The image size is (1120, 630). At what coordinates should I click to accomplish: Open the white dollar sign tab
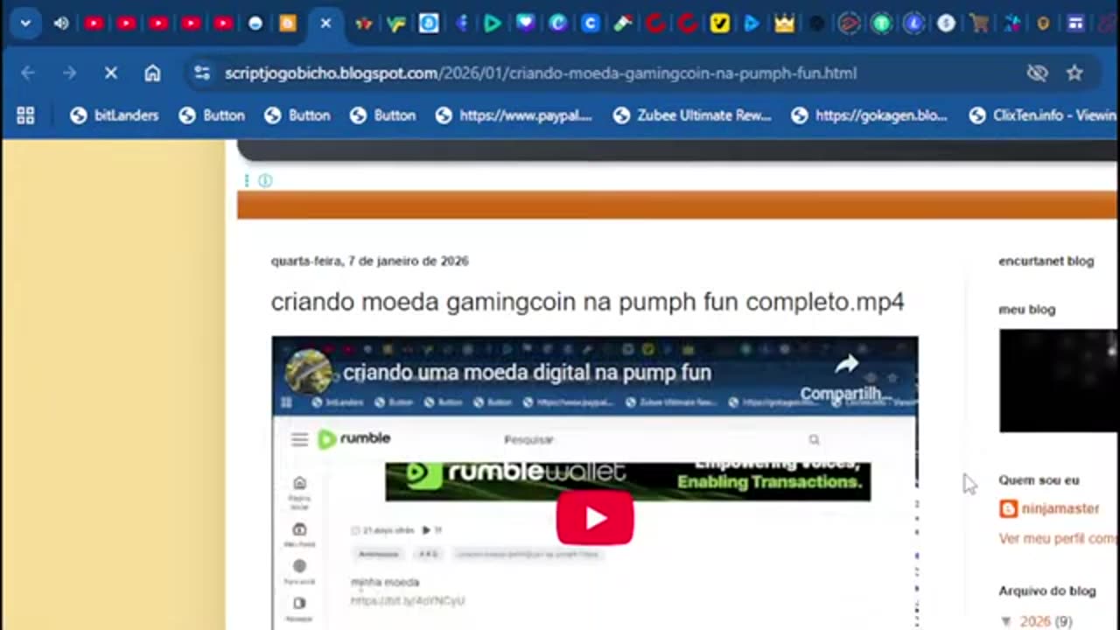click(946, 24)
